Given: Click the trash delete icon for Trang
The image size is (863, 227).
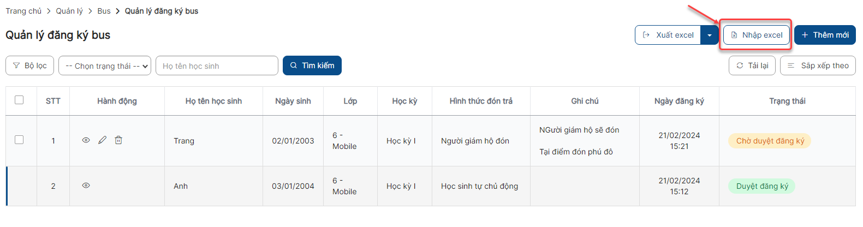Looking at the screenshot, I should [118, 140].
